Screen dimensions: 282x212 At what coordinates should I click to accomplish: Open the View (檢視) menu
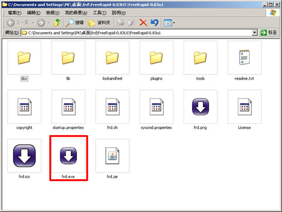tap(53, 13)
